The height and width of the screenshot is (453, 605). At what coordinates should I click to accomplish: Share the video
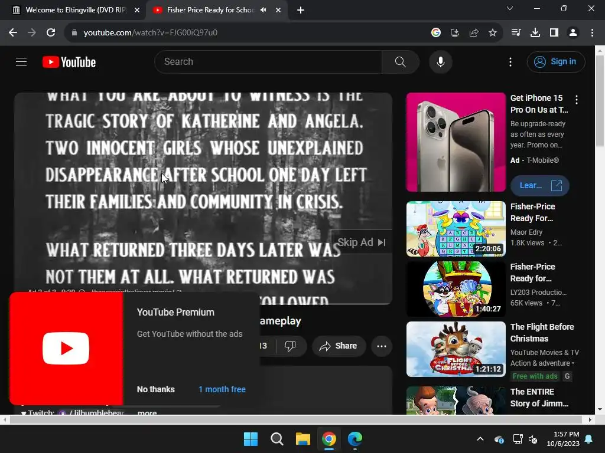(339, 346)
